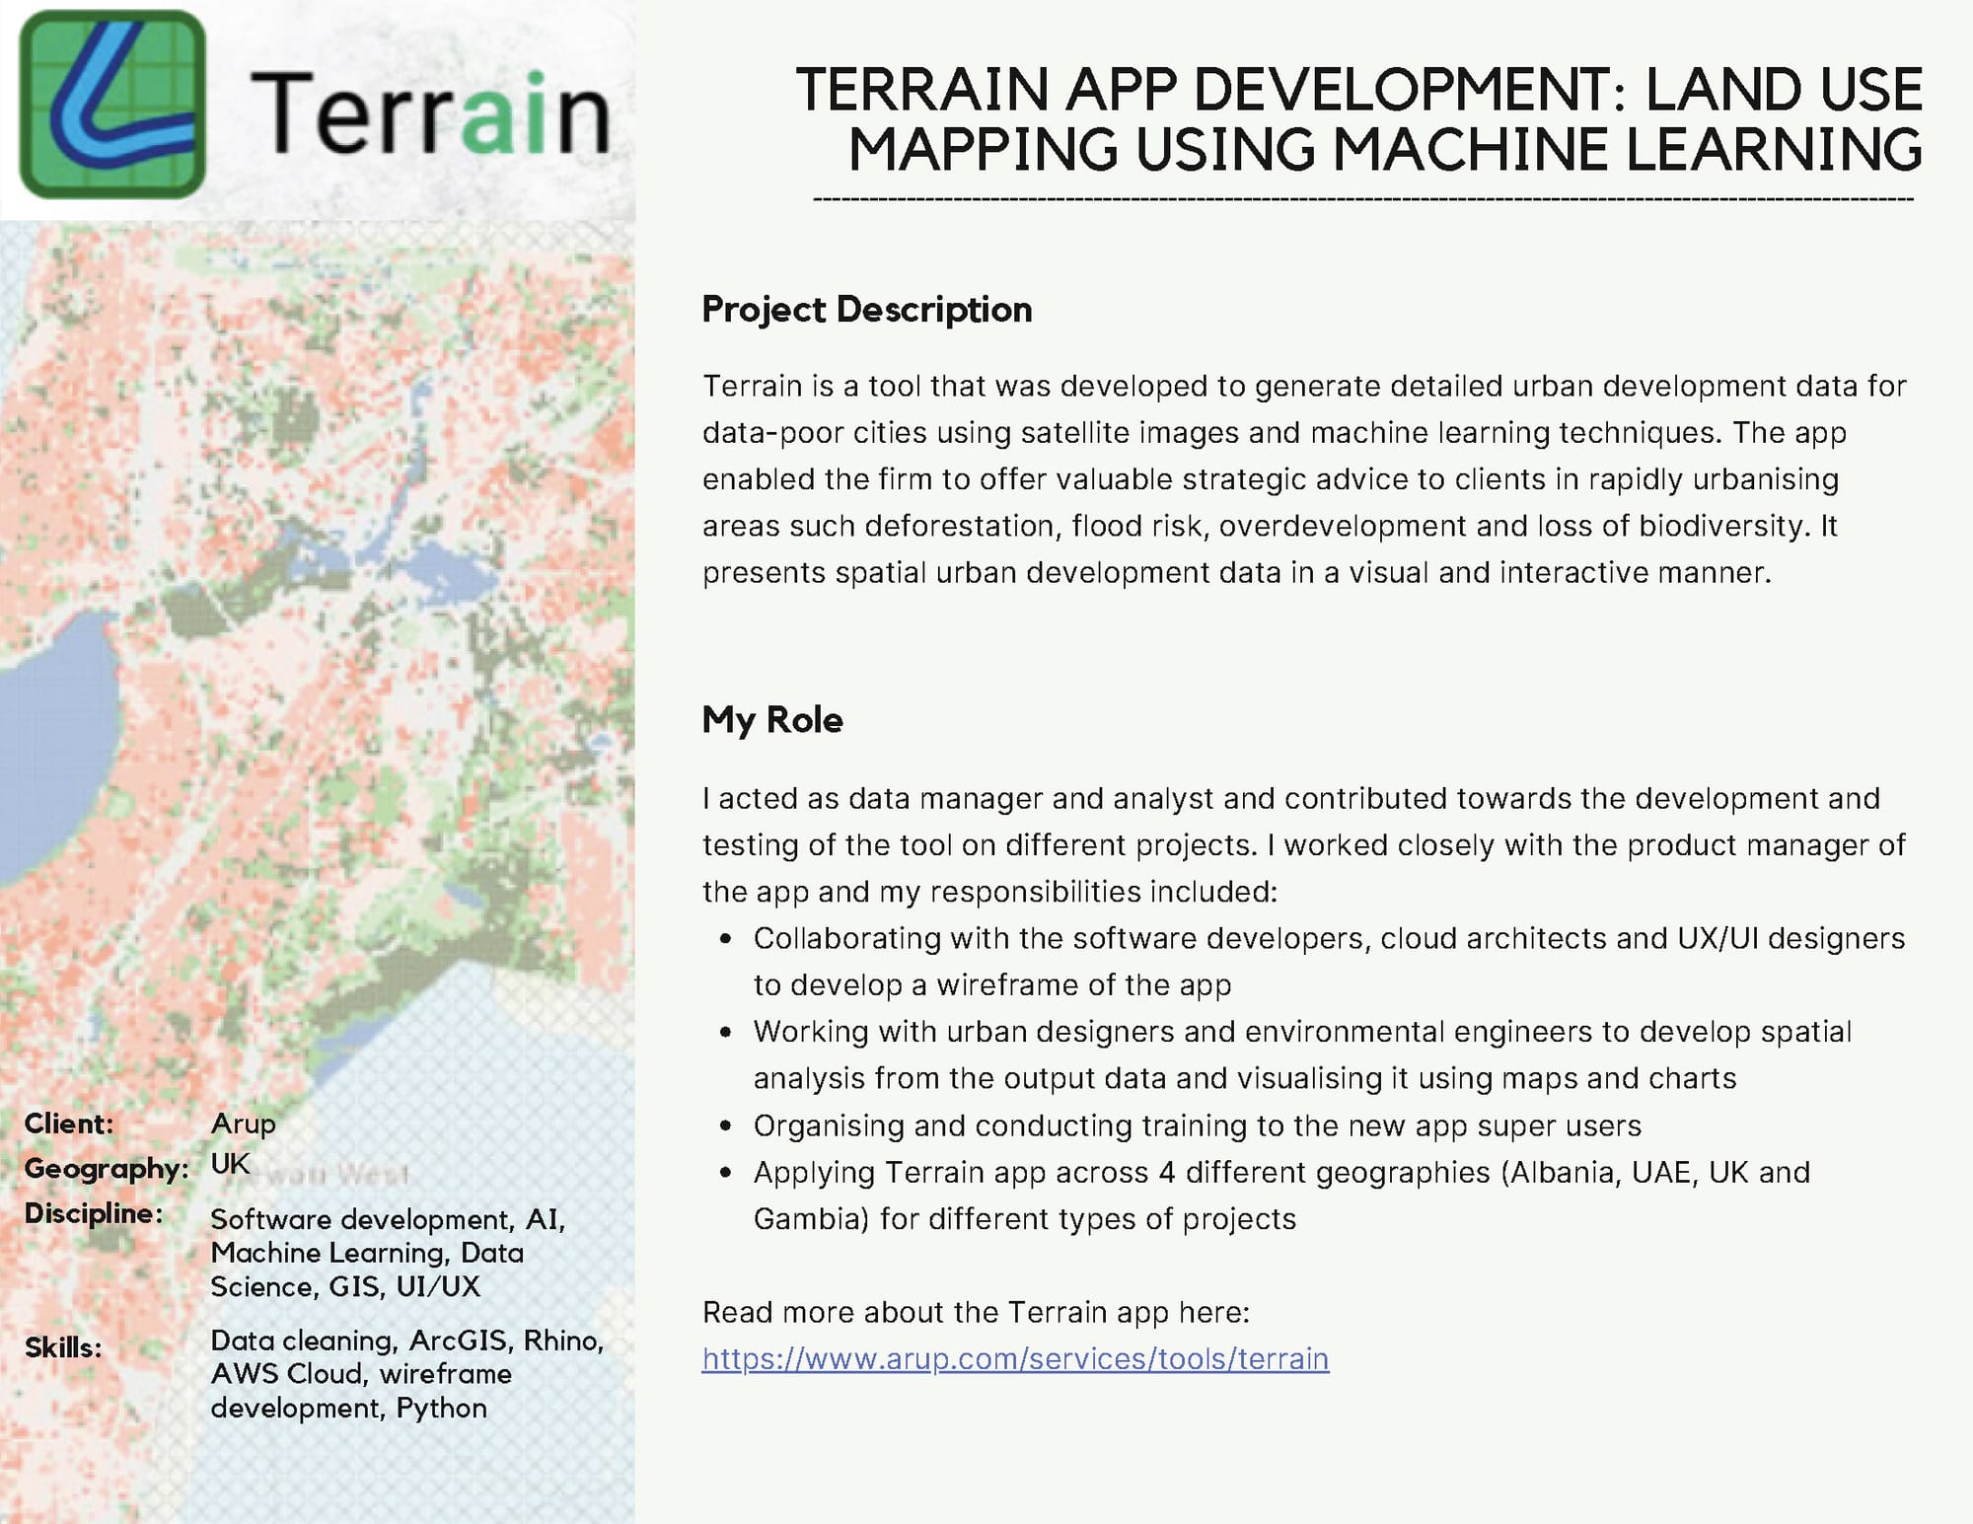The width and height of the screenshot is (1973, 1524).
Task: Select the 'Project Description' heading
Action: click(x=868, y=309)
